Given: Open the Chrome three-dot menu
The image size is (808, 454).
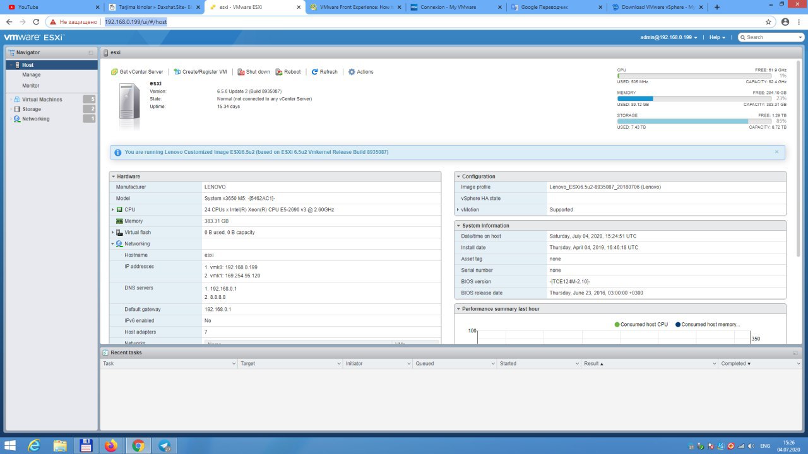Looking at the screenshot, I should 799,21.
